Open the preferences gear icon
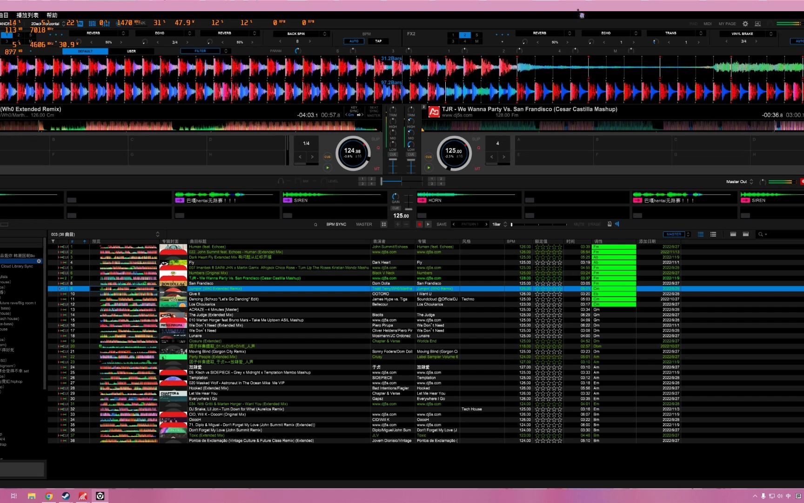Screen dimensions: 804x503 745,24
